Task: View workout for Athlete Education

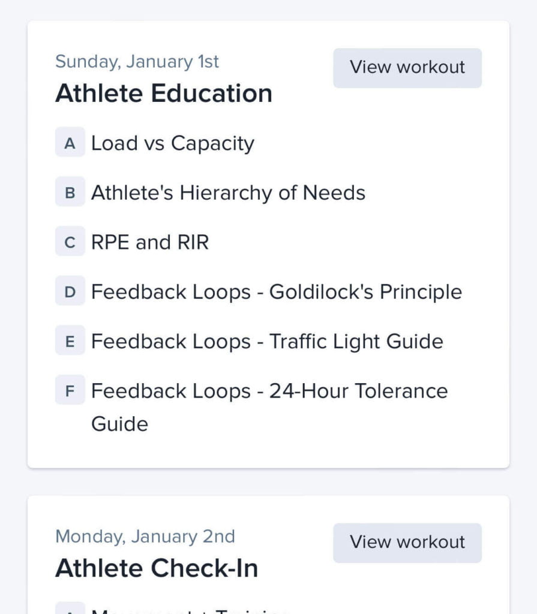Action: tap(407, 68)
